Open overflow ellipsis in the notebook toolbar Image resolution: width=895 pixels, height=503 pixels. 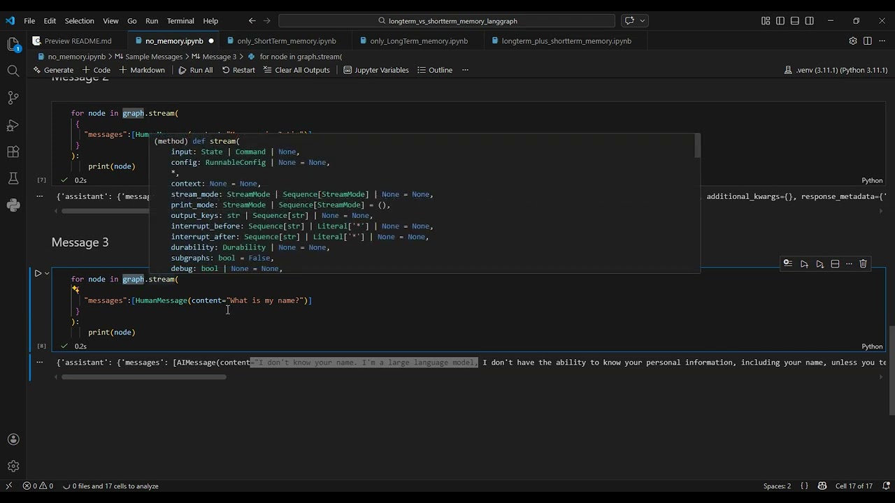465,70
